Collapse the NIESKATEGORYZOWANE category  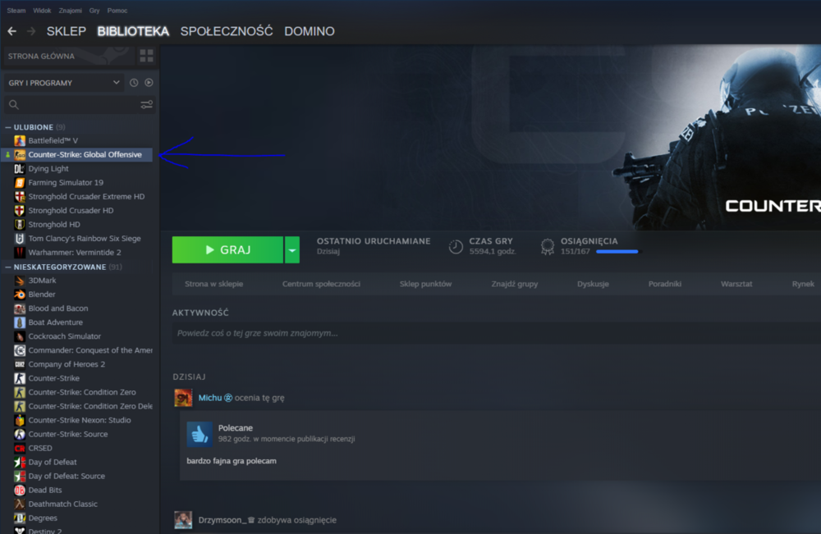click(x=8, y=267)
